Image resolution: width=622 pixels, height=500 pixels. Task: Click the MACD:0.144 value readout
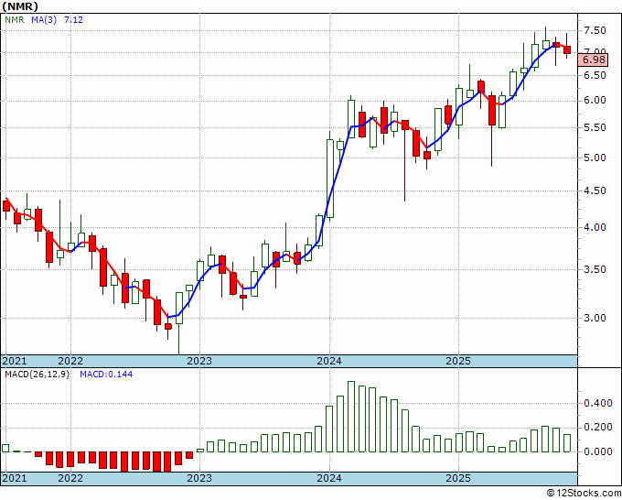(106, 375)
